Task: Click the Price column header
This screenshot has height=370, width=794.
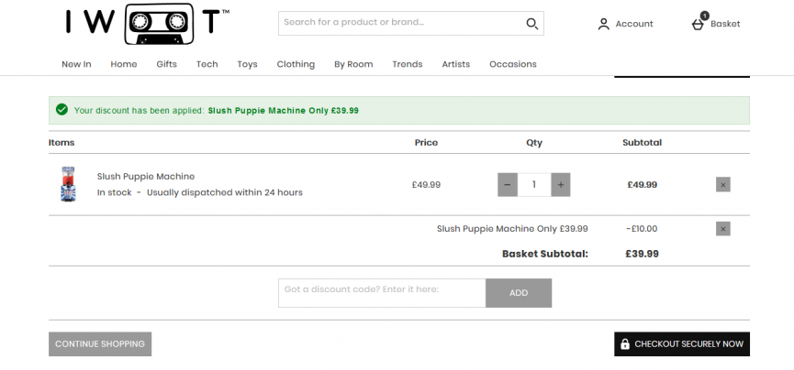Action: click(426, 143)
